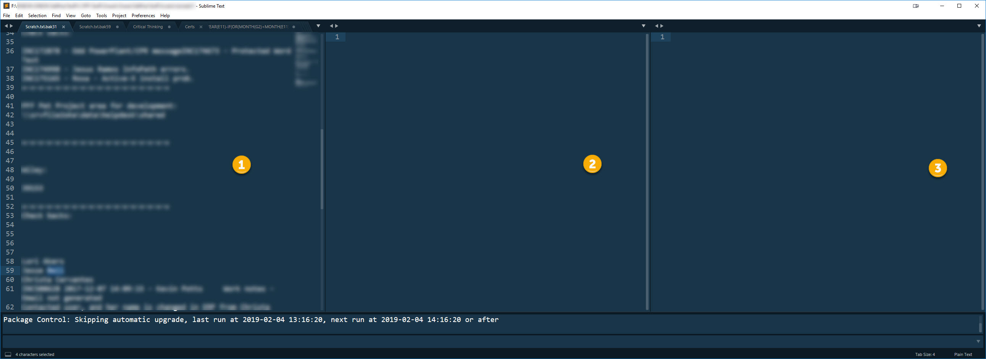Screen dimensions: 986x359
Task: Open the tab list dropdown of the third pane
Action: 979,26
